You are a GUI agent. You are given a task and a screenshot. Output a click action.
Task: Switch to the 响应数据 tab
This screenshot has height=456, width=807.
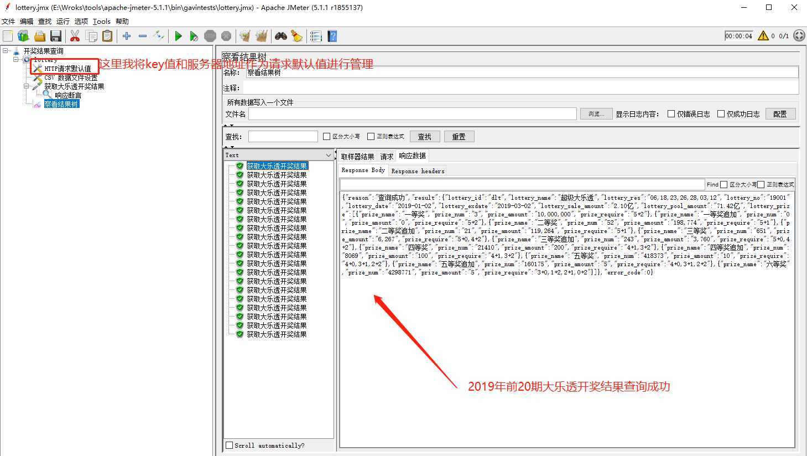(413, 156)
